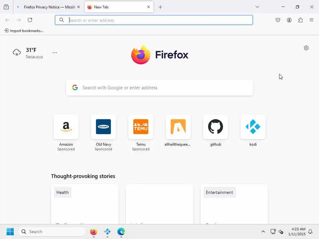
Task: Focus the address bar field
Action: coord(154,20)
